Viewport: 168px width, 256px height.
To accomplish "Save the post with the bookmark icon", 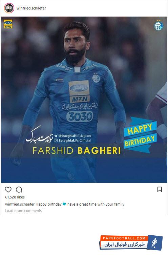I will [160, 189].
